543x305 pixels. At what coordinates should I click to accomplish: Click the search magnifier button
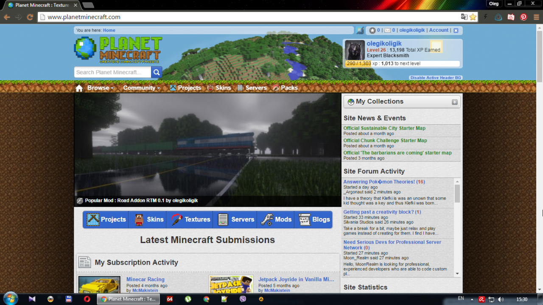157,72
